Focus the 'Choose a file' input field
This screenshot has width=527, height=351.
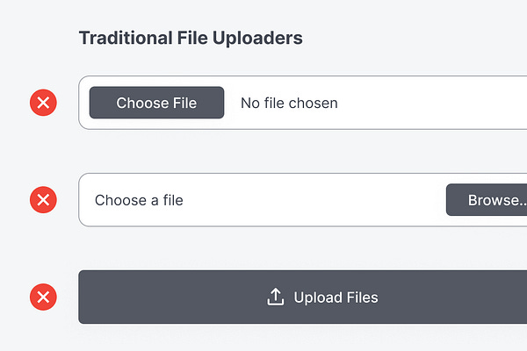click(x=263, y=200)
